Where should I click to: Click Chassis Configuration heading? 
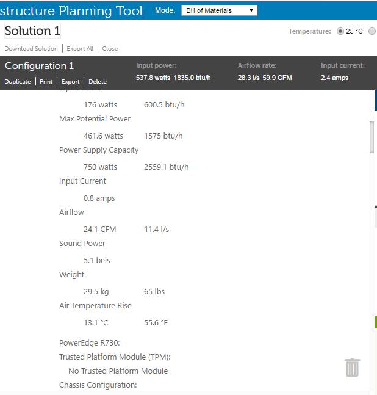pyautogui.click(x=98, y=385)
